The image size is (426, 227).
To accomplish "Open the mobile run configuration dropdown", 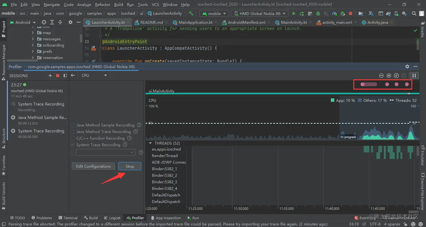I will pos(214,13).
